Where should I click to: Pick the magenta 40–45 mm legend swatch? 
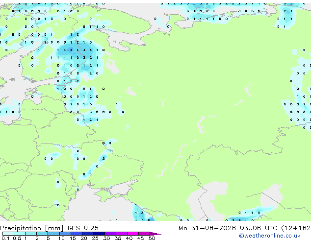pos(133,234)
